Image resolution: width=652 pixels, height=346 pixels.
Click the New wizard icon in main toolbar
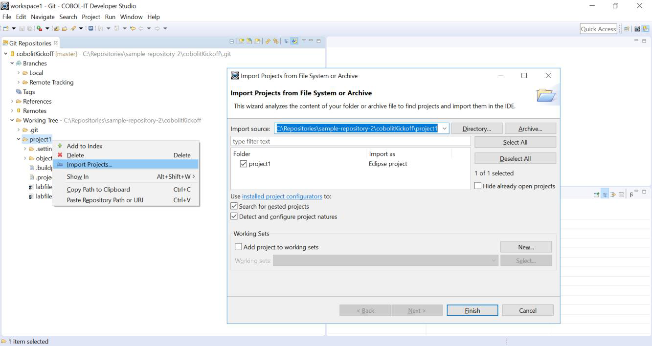6,28
